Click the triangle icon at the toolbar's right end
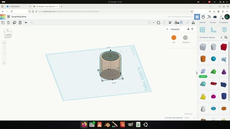 pyautogui.click(x=193, y=23)
